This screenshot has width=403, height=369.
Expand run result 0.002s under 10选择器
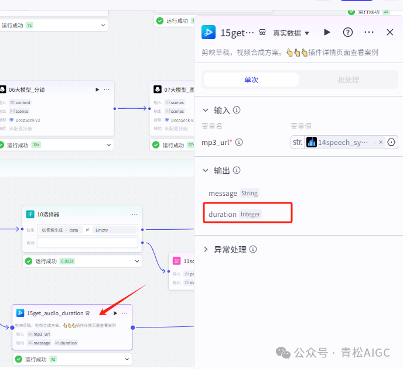(x=137, y=261)
